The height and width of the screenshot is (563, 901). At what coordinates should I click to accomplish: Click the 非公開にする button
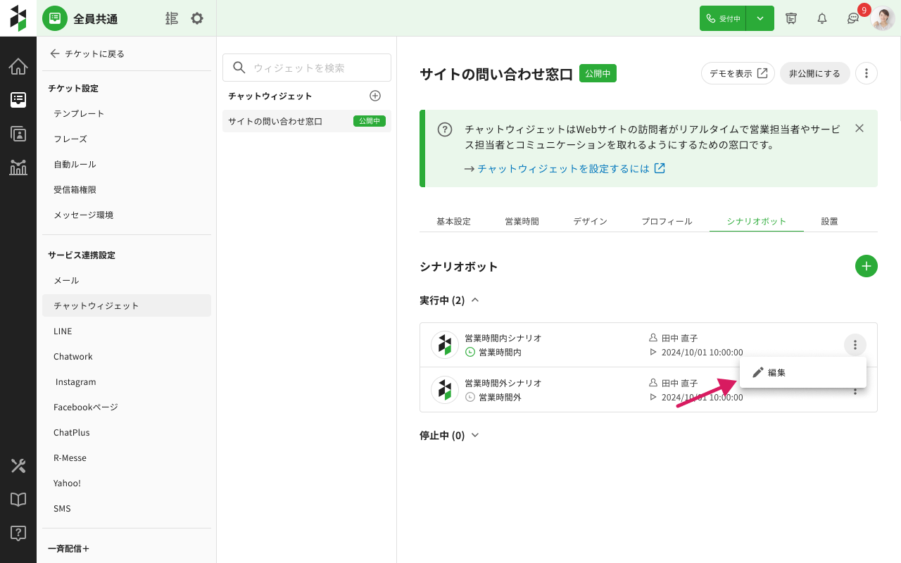814,73
